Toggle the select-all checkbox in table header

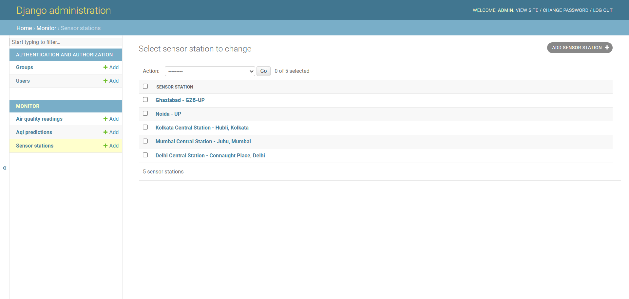pyautogui.click(x=145, y=86)
